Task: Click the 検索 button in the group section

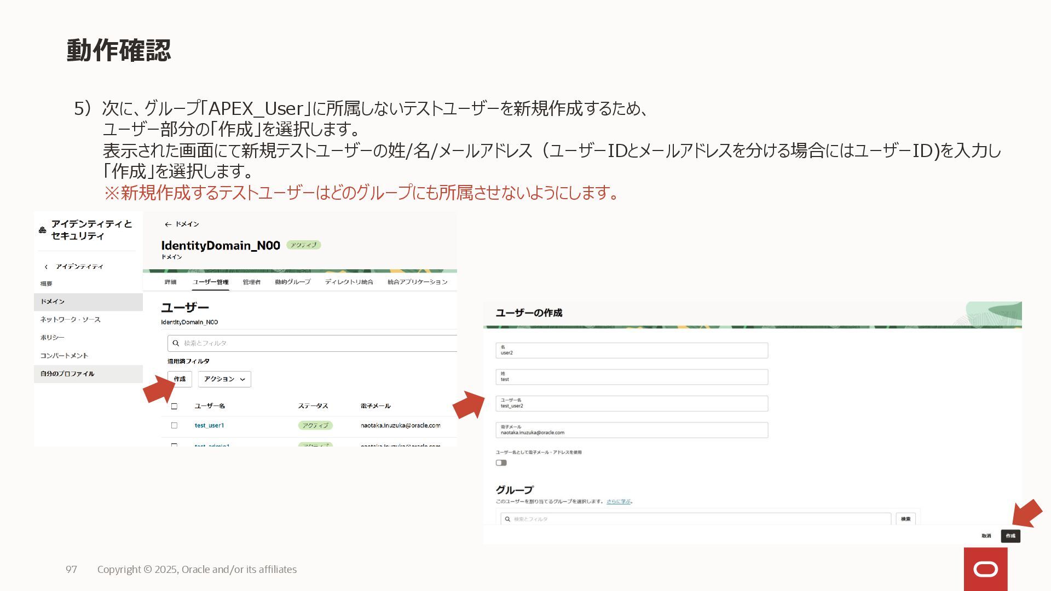Action: tap(906, 519)
